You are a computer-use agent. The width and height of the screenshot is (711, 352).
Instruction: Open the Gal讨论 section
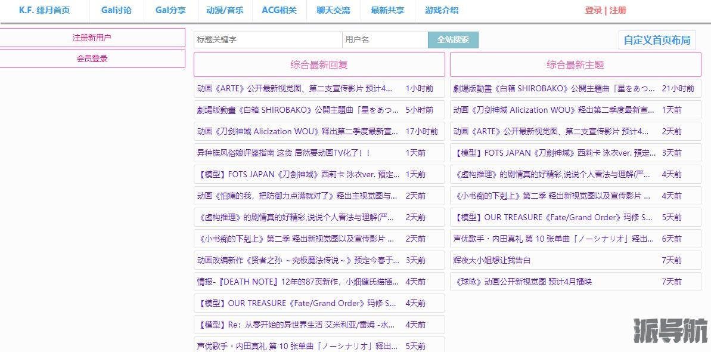tap(117, 11)
